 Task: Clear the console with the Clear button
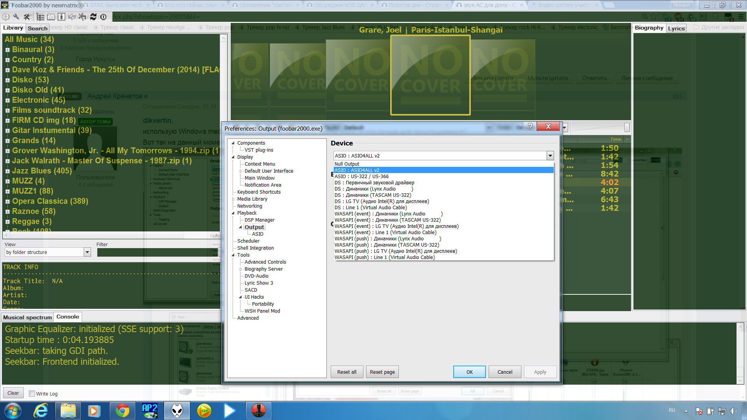pos(13,393)
